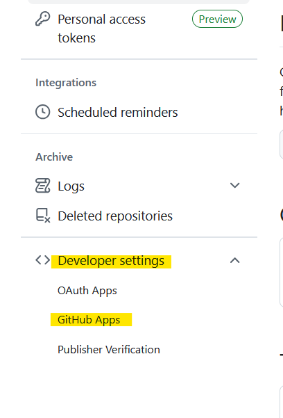Click the key icon beside Personal access tokens
The width and height of the screenshot is (283, 418).
coord(42,19)
